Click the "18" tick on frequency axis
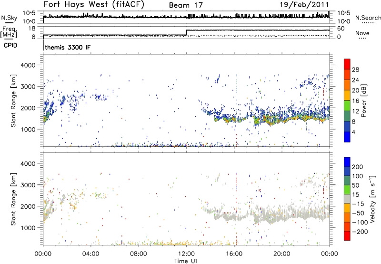The height and width of the screenshot is (264, 381). point(32,29)
